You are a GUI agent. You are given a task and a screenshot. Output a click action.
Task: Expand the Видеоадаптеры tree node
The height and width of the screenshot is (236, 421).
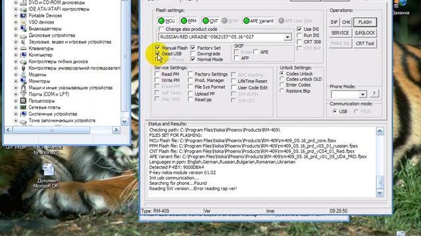[x=16, y=29]
